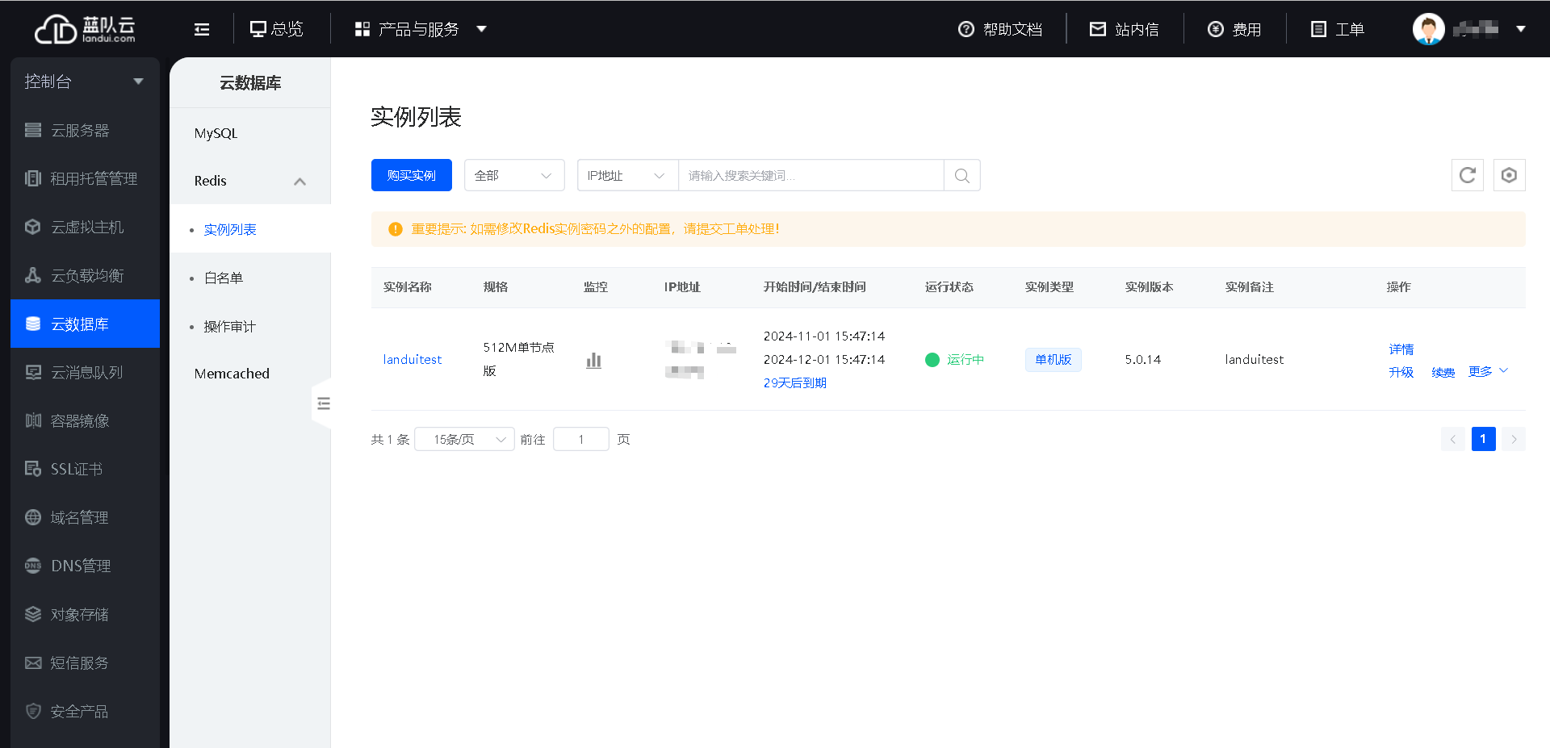Open column settings gear icon
This screenshot has width=1550, height=748.
coord(1508,175)
